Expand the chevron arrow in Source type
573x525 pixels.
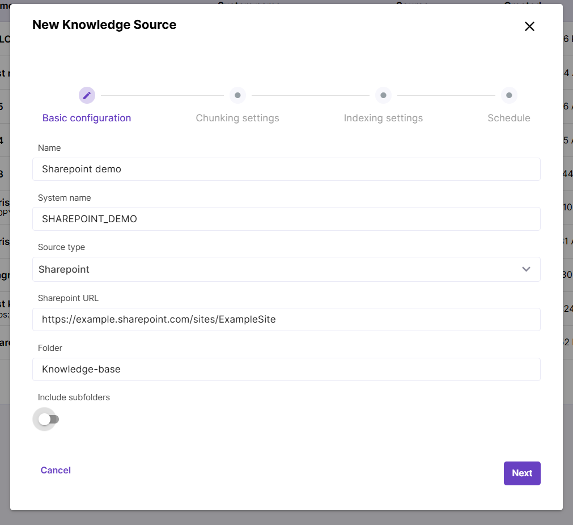point(526,269)
